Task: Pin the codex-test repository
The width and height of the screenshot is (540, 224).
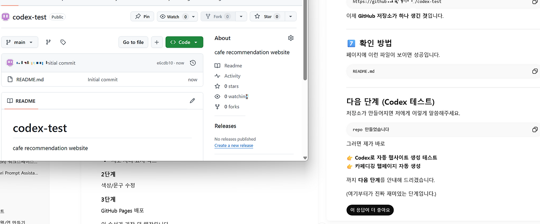Action: point(142,16)
